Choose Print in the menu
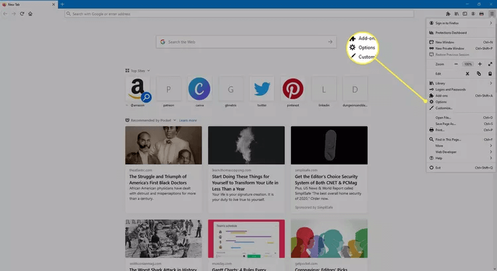The image size is (497, 271). (x=461, y=130)
